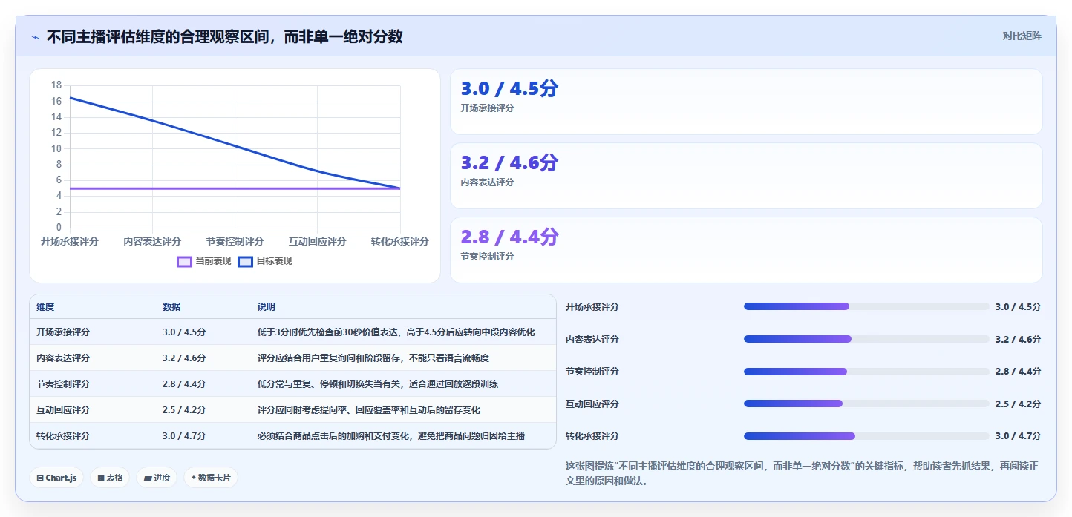The height and width of the screenshot is (517, 1072).
Task: Toggle the 目标表现 legend swatch
Action: tap(246, 261)
